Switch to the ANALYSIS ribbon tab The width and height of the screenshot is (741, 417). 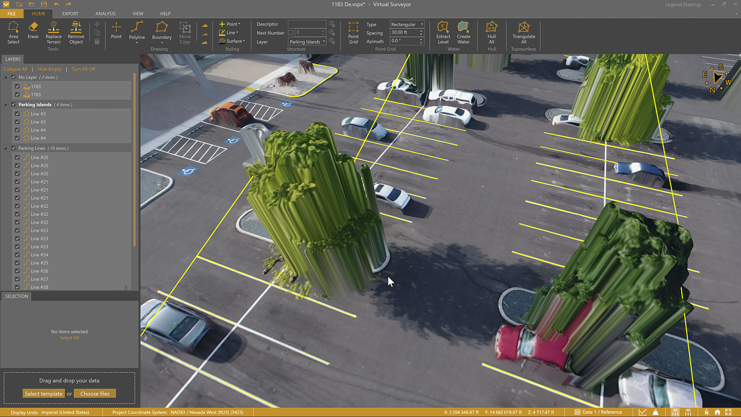(x=105, y=14)
